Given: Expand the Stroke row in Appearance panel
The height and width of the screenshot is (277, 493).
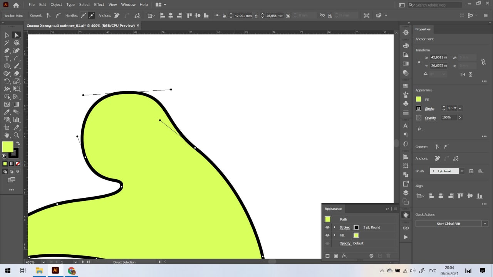Looking at the screenshot, I should point(334,227).
